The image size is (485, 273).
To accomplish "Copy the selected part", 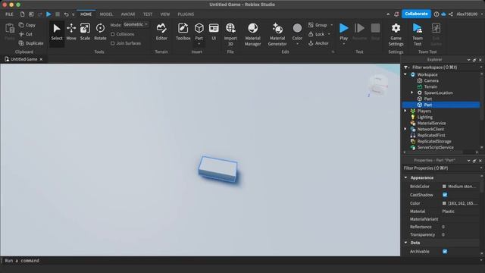I will (27, 25).
